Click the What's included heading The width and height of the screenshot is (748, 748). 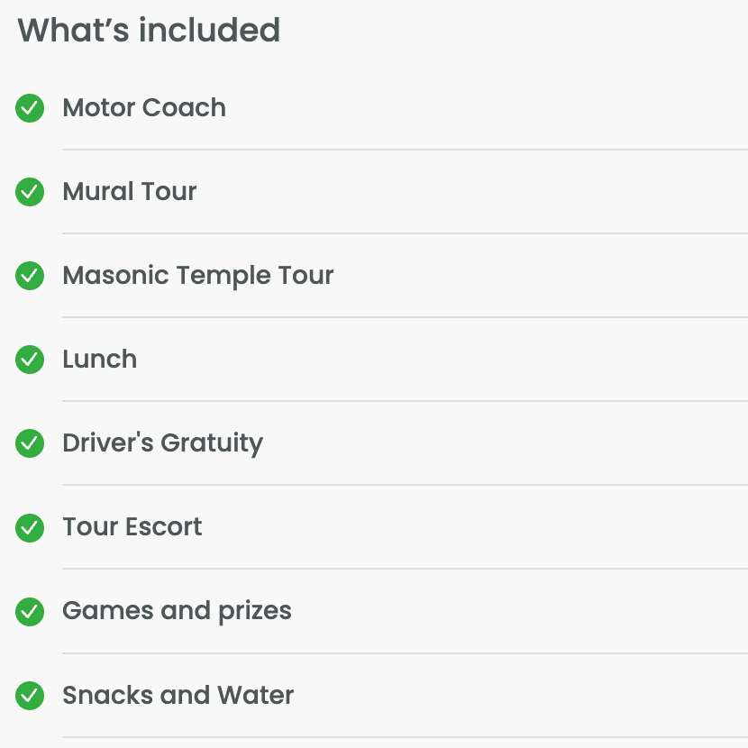click(x=149, y=31)
